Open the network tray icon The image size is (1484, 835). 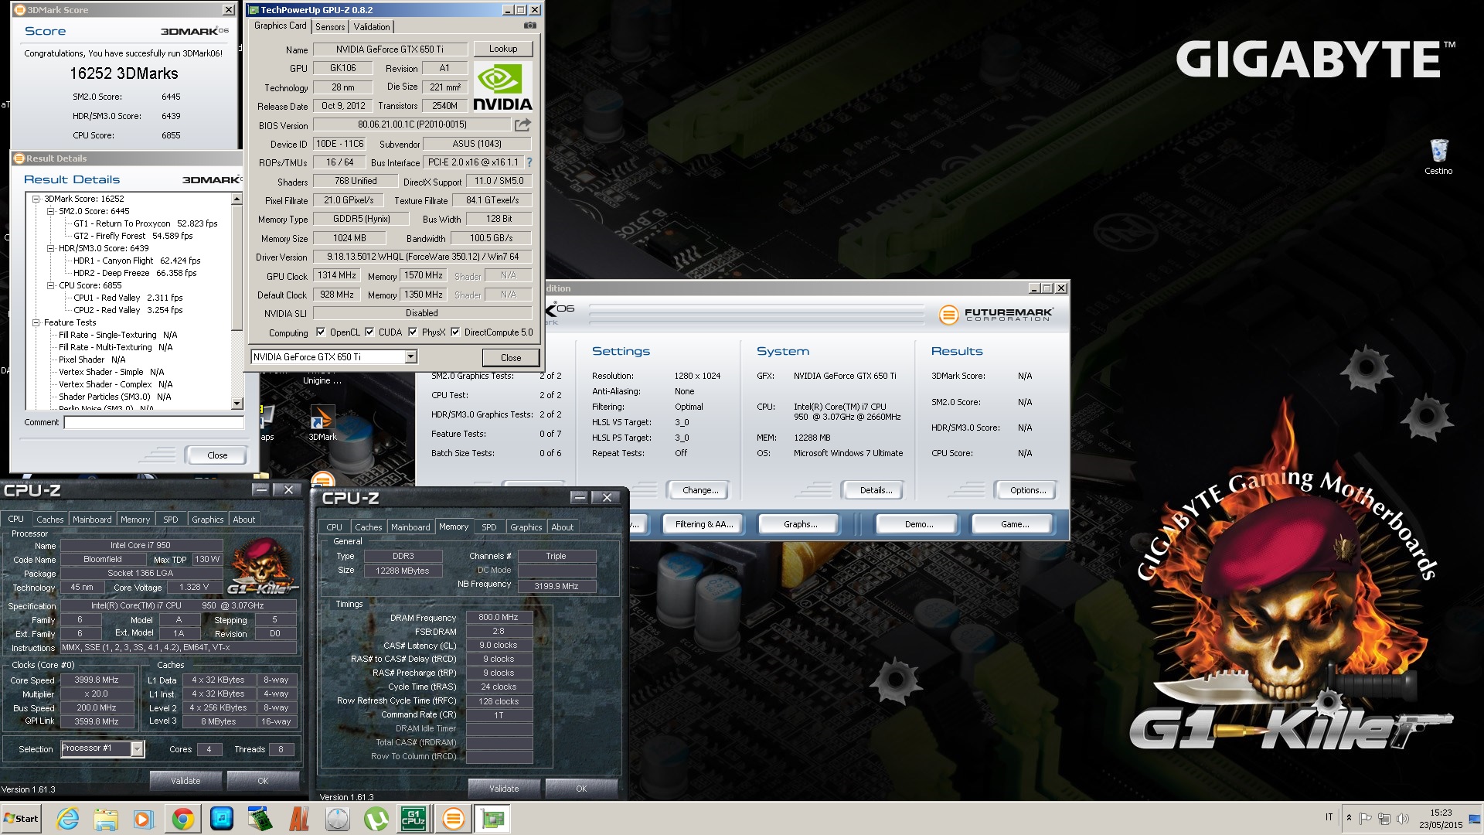click(x=1384, y=818)
